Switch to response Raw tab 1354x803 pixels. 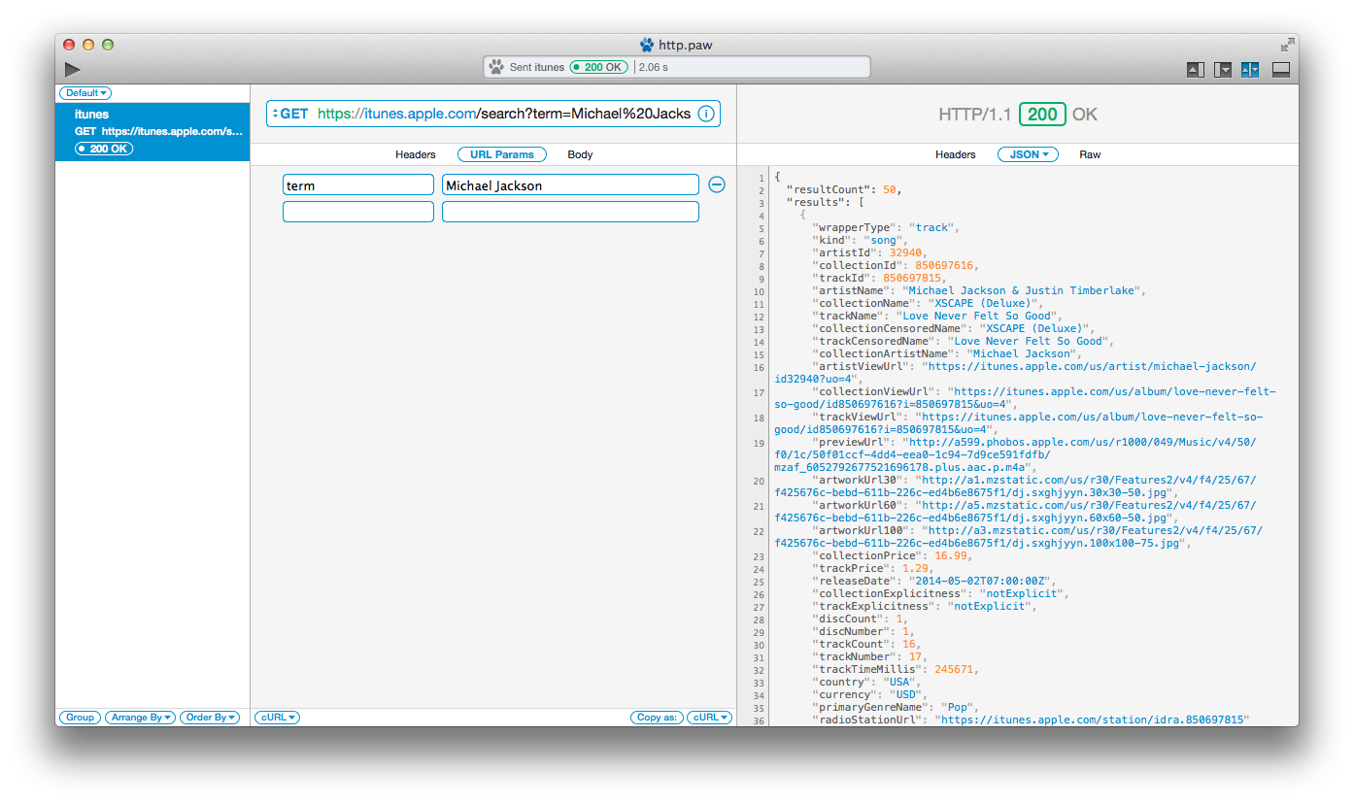point(1090,154)
